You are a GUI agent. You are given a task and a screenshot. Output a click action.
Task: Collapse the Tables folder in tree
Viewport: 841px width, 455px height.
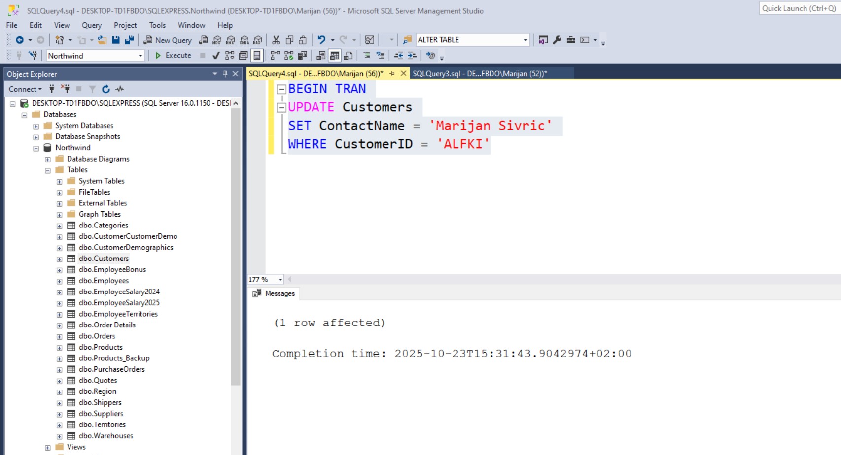48,170
